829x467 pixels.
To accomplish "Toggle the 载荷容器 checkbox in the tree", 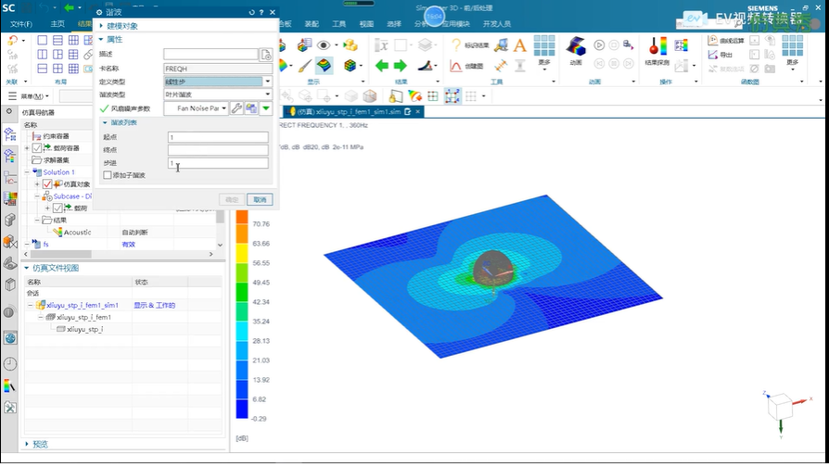I will [x=37, y=148].
